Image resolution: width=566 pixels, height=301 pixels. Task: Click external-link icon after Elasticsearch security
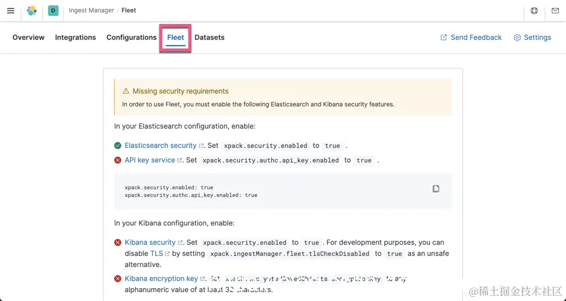coord(201,146)
